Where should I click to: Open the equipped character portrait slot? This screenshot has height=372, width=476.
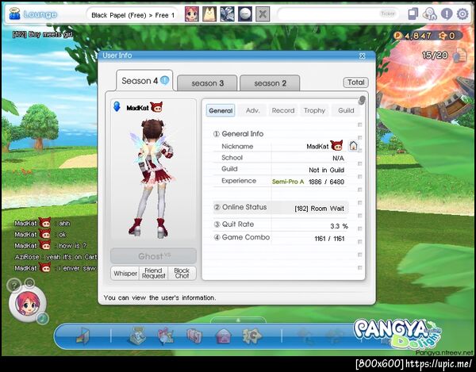(x=192, y=14)
